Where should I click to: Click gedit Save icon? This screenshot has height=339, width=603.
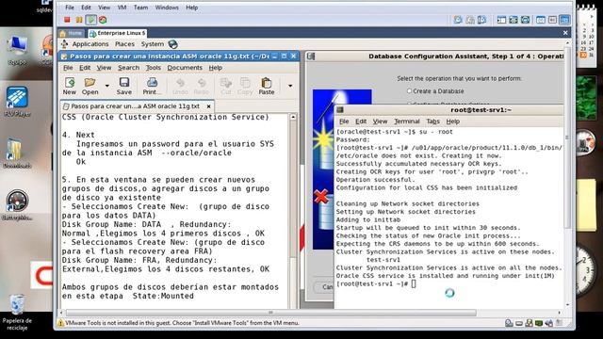point(123,86)
